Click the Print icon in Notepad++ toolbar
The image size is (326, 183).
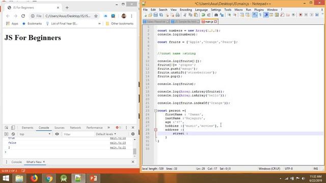(x=178, y=15)
